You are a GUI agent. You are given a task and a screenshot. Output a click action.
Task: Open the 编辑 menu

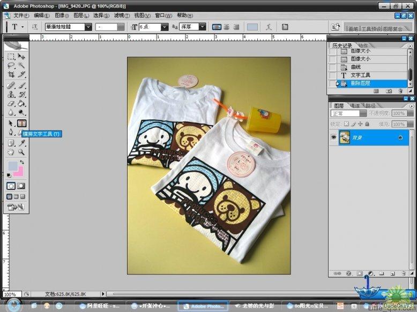tap(42, 16)
